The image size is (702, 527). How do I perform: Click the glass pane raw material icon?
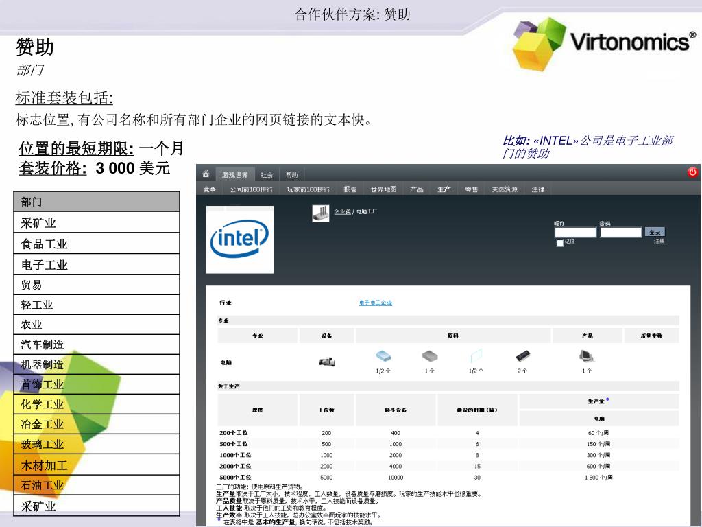[476, 356]
